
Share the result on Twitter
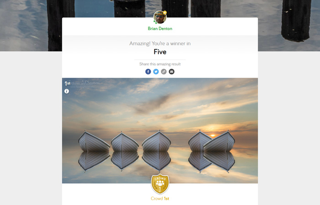(x=156, y=72)
